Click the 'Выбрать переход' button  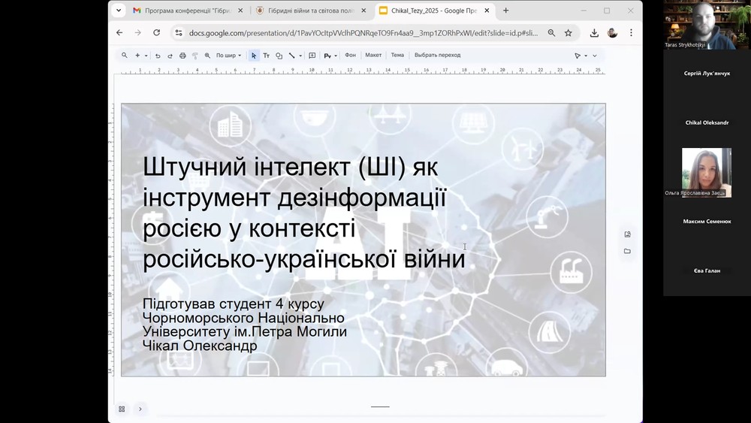pos(437,56)
